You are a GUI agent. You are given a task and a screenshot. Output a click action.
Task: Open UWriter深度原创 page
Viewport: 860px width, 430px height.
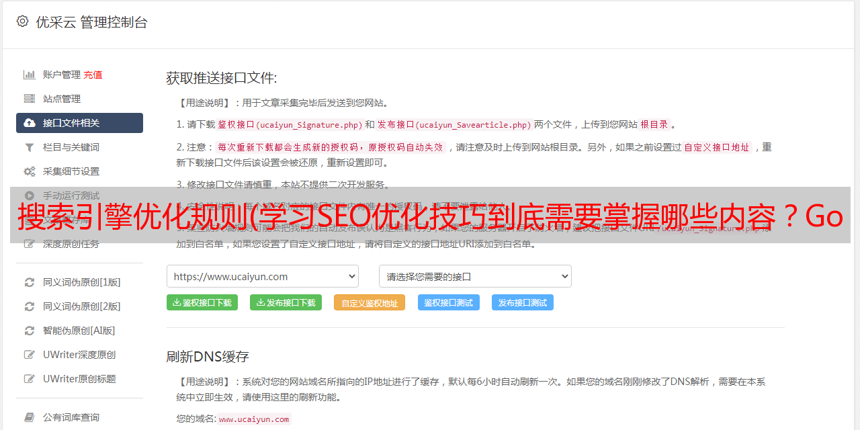(x=79, y=355)
